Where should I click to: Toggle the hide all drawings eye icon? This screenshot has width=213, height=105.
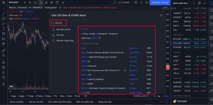[4, 77]
